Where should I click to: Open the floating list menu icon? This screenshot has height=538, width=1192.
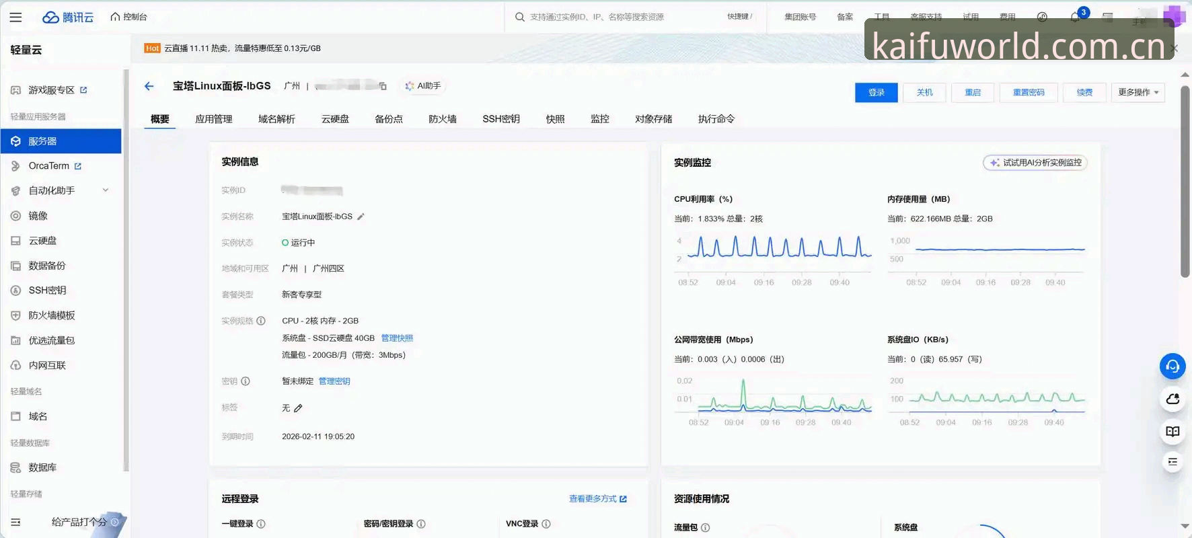[x=1172, y=462]
